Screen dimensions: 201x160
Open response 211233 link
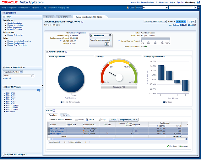pos(135,129)
